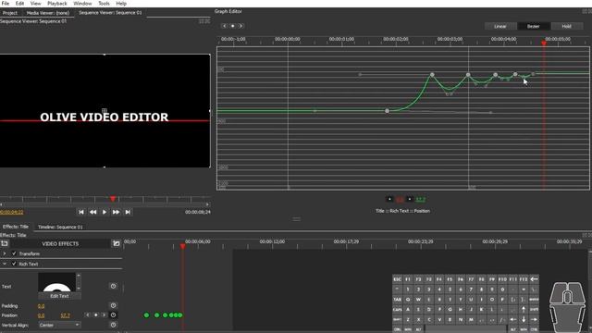Screen dimensions: 592x333
Task: Toggle green Y-field visibility below the graph
Action: click(x=410, y=199)
